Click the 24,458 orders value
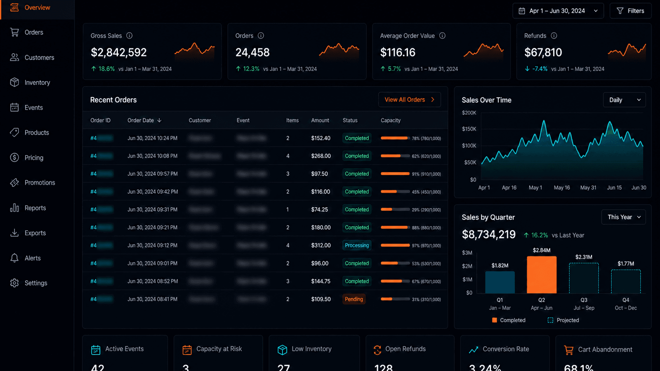Screen dimensions: 660x371 tap(252, 52)
